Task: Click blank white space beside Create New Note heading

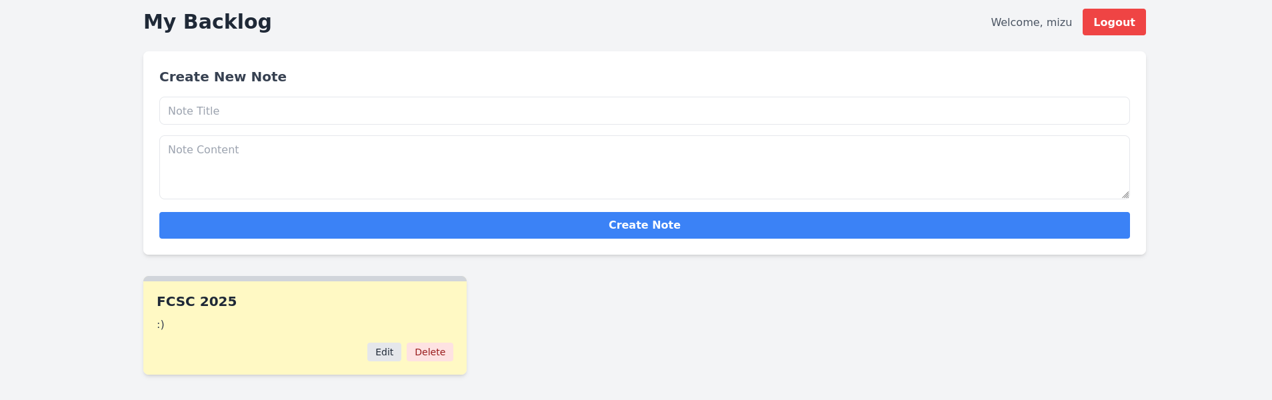Action: [x=667, y=77]
